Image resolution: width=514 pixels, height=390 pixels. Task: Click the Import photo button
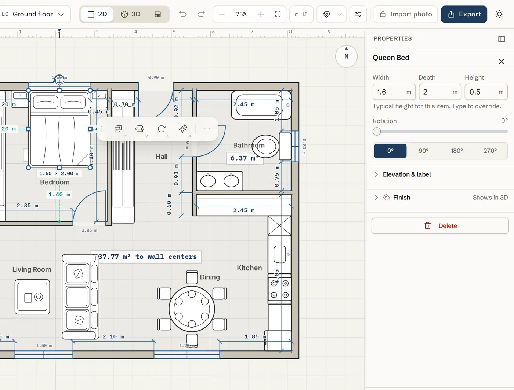[406, 14]
